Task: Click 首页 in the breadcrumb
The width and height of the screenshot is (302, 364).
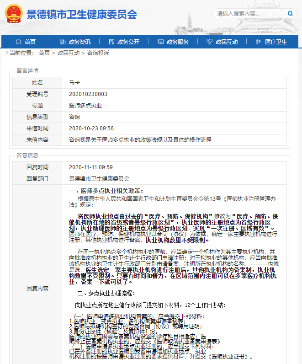Action: click(x=44, y=53)
